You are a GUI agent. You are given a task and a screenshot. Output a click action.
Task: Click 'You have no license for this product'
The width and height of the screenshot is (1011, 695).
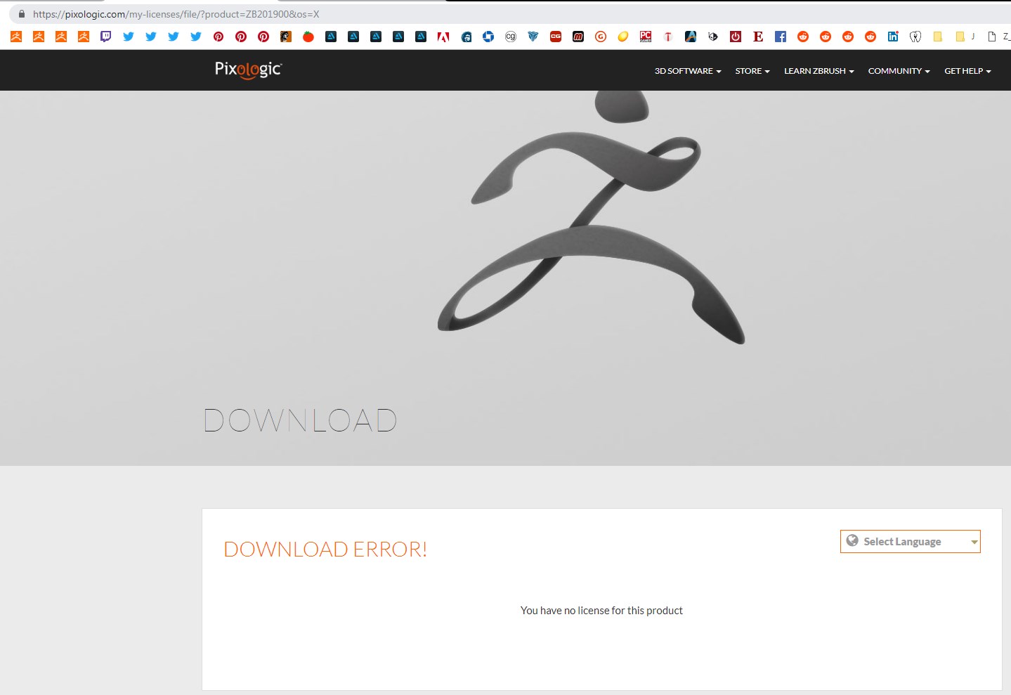click(x=601, y=611)
